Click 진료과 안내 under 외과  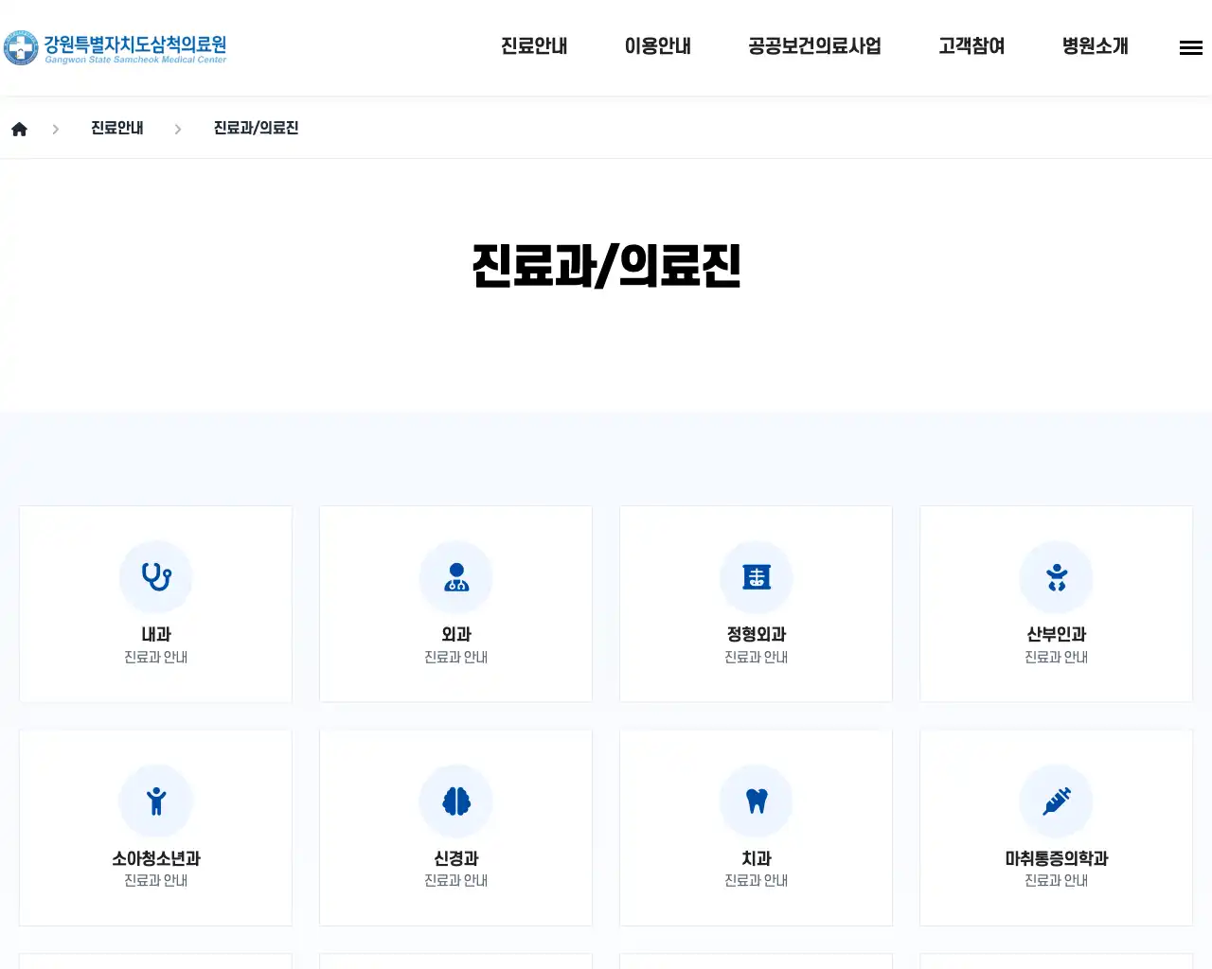456,657
